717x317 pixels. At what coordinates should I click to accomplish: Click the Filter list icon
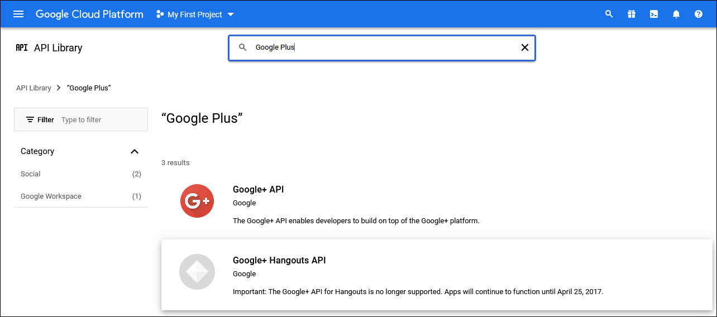coord(30,119)
